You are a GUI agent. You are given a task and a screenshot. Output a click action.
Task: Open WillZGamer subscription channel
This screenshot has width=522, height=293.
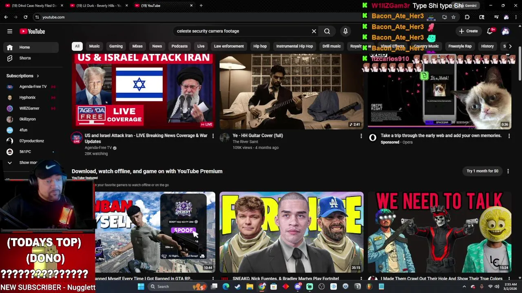point(31,108)
